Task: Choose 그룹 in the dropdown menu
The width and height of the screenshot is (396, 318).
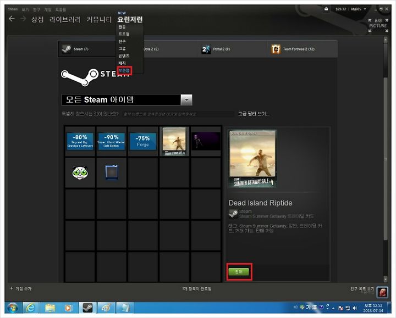Action: [x=122, y=49]
